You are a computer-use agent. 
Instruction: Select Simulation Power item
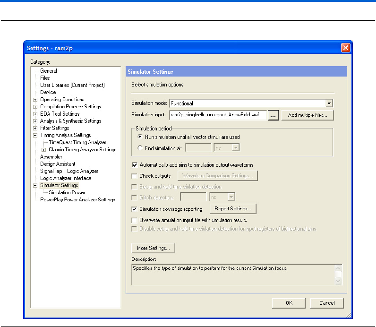[67, 192]
